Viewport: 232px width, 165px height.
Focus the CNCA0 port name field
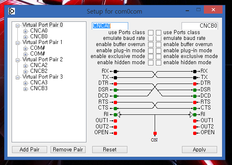[x=110, y=26]
